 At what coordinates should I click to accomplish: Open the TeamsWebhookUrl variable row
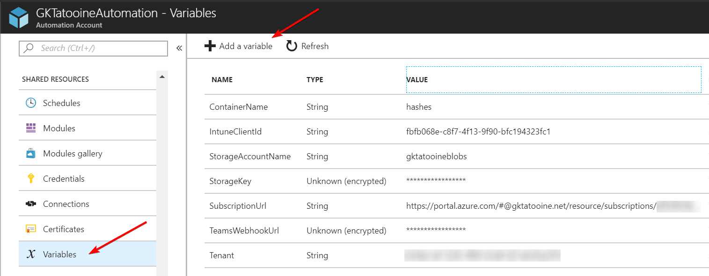(x=456, y=231)
